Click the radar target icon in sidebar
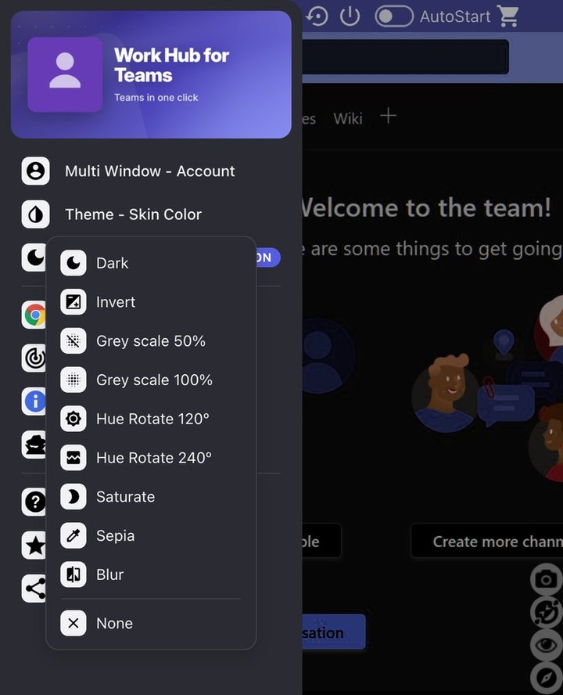The width and height of the screenshot is (563, 695). (34, 358)
